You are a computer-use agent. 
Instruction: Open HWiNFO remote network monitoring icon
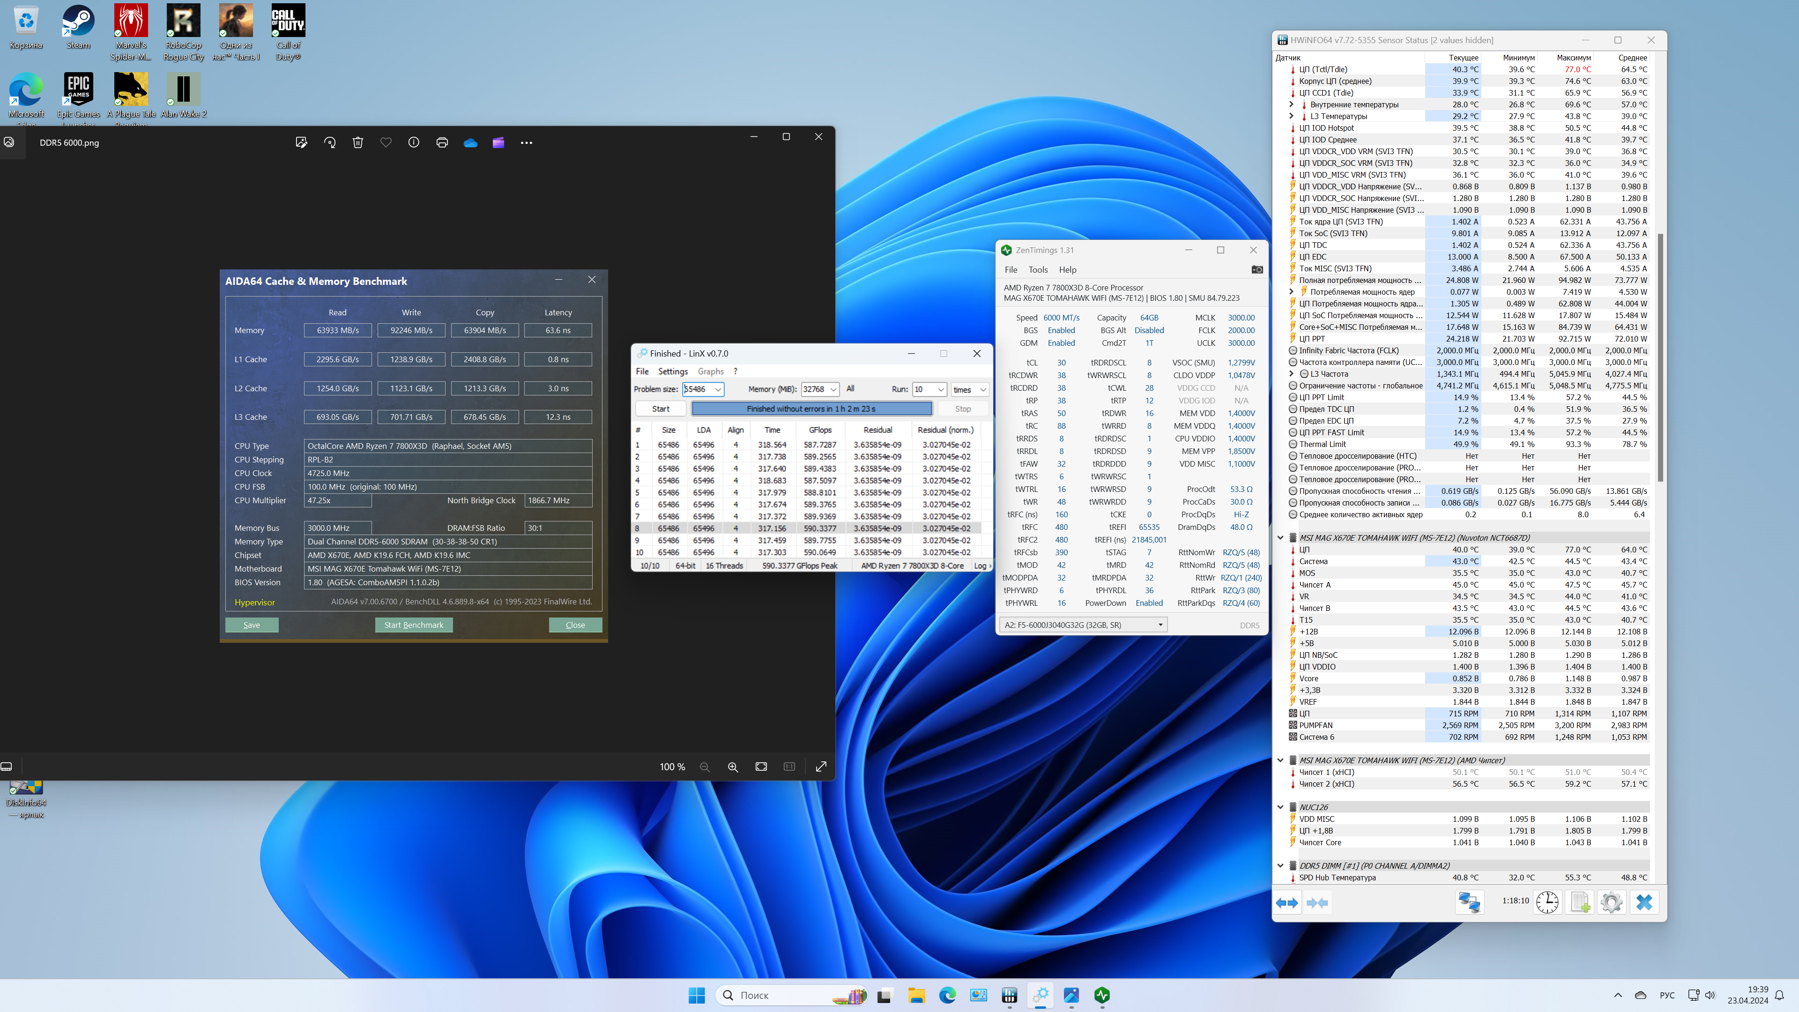click(x=1469, y=902)
